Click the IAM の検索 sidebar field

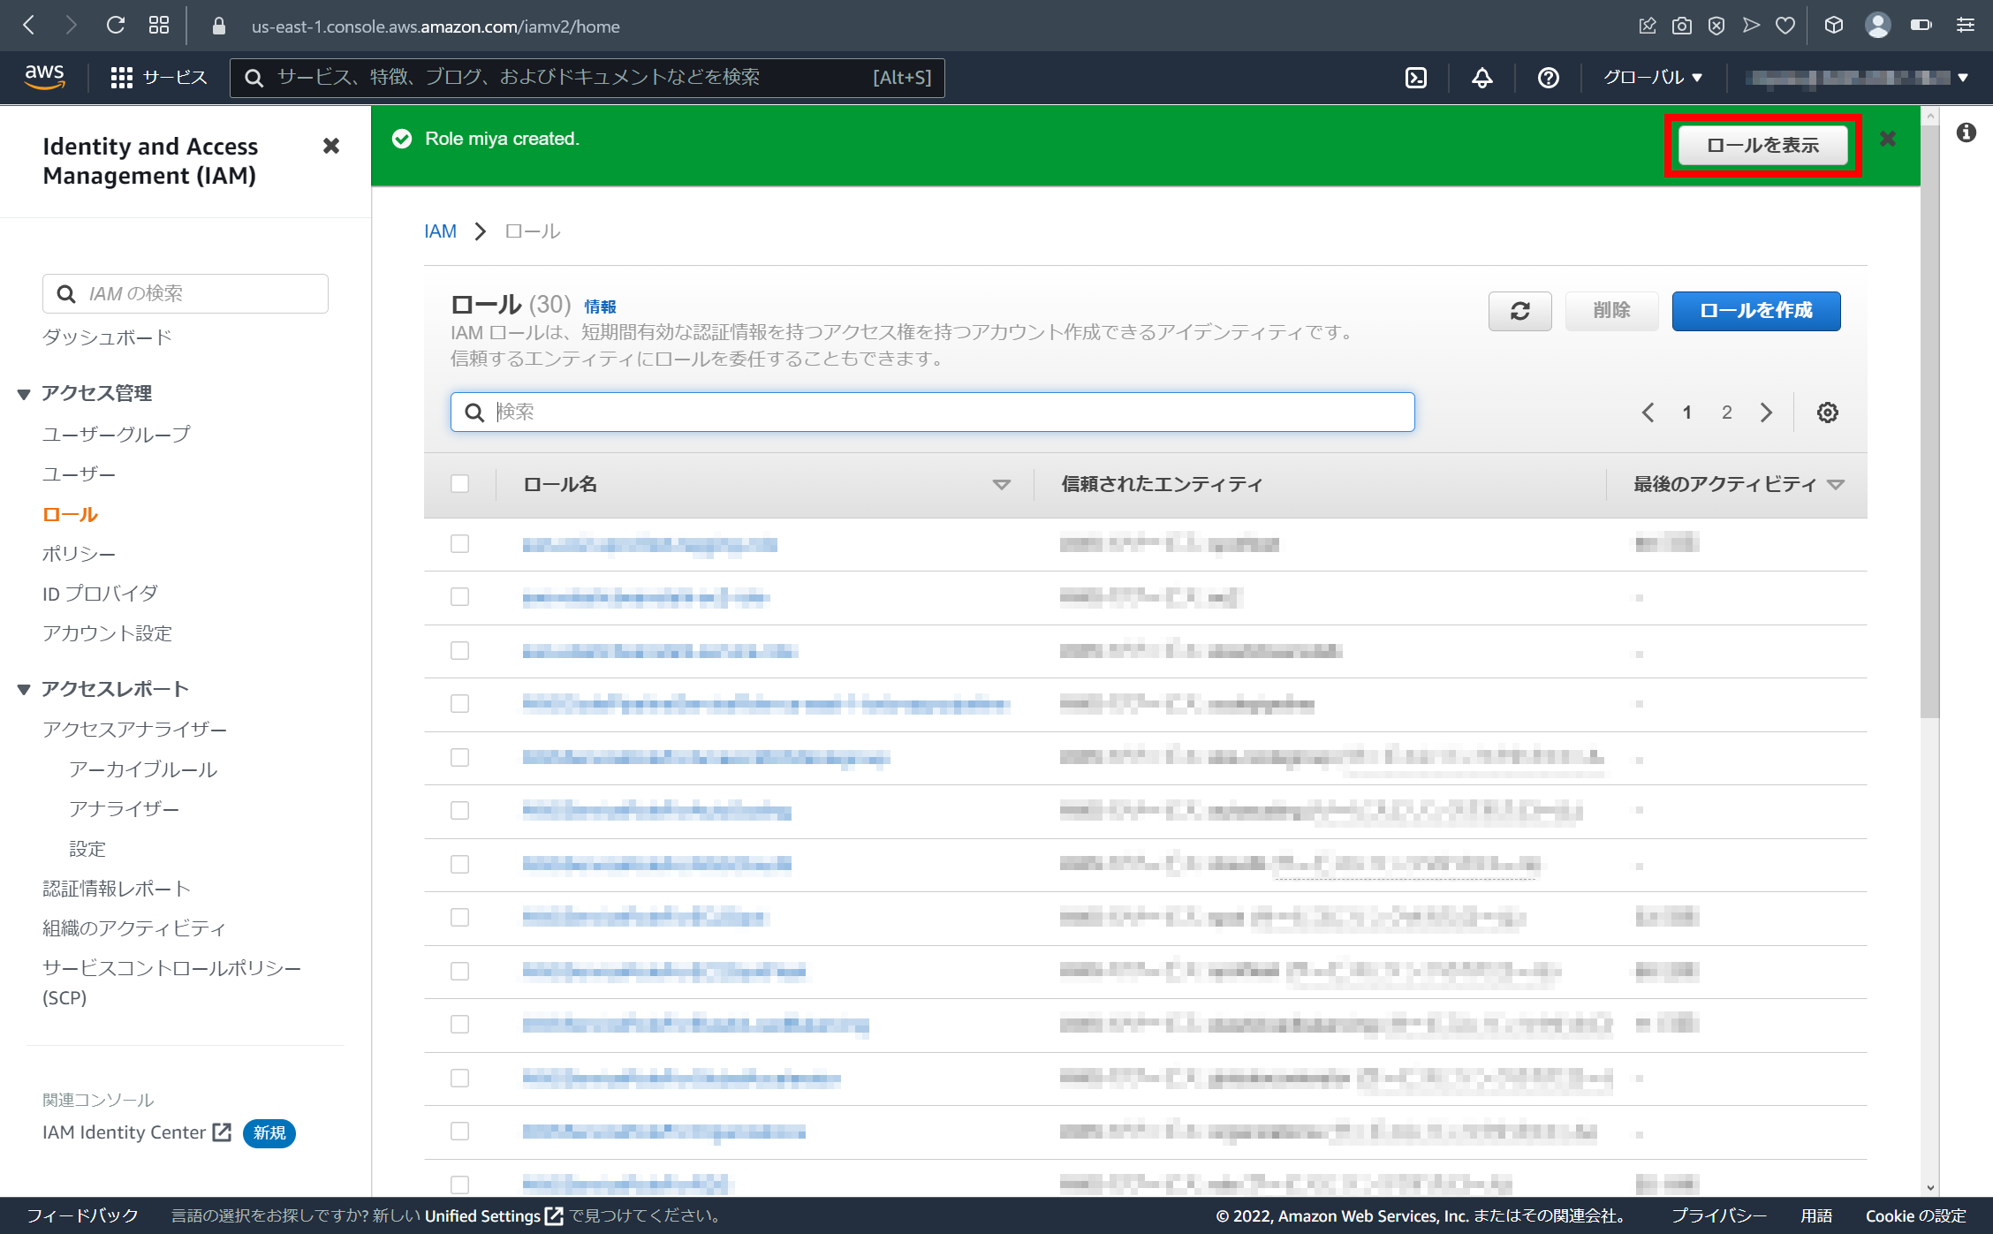pos(186,293)
